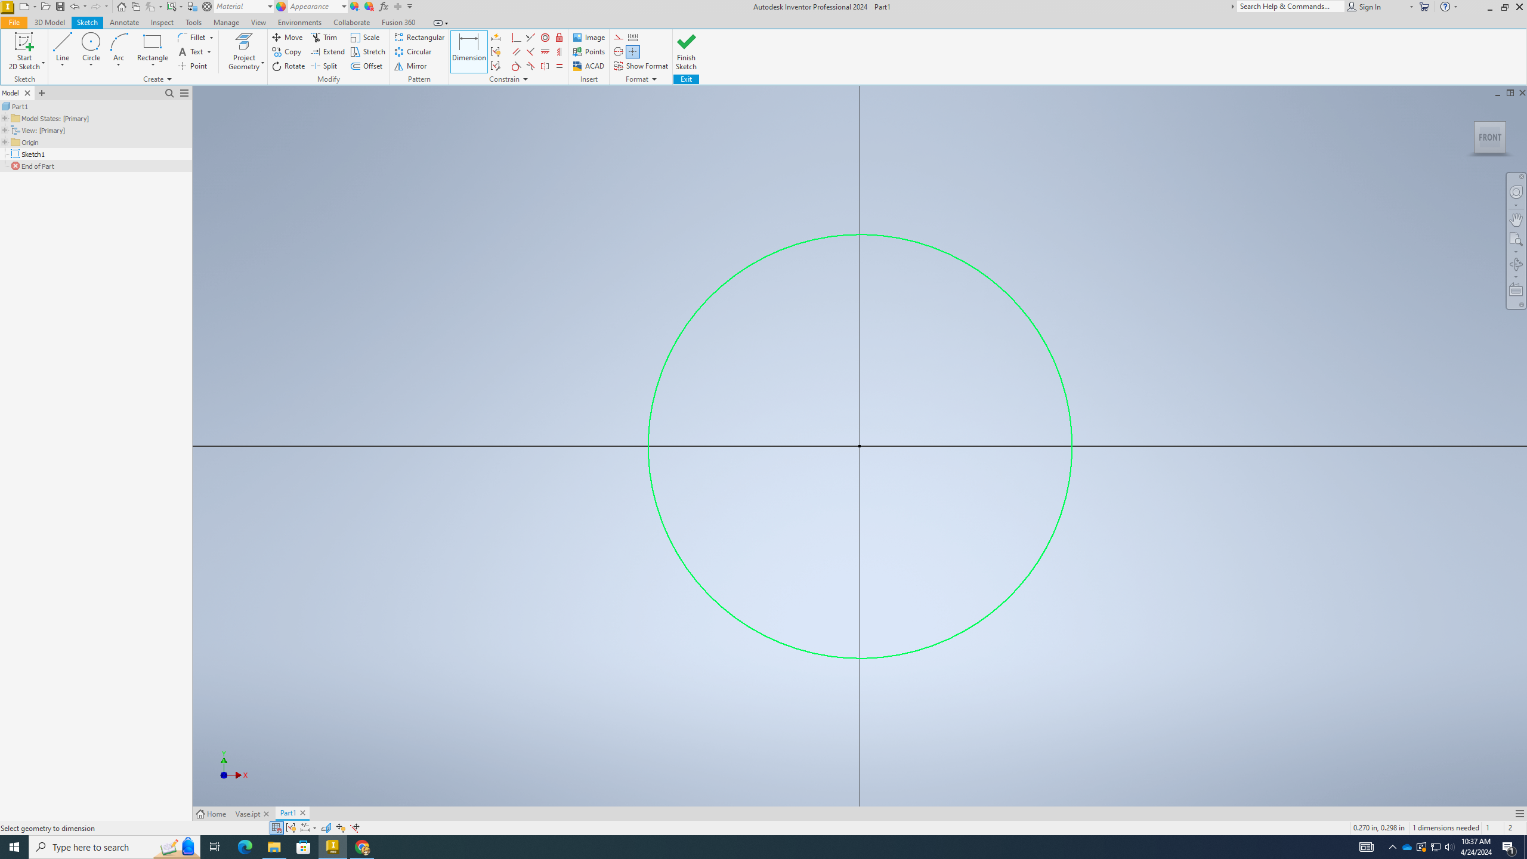Toggle Show Format option
This screenshot has height=859, width=1527.
[641, 66]
